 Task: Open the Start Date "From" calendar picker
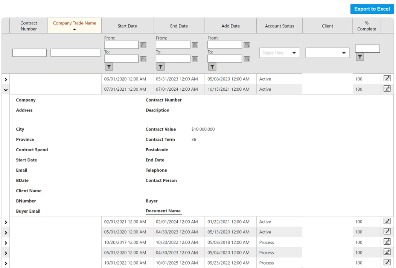coord(143,44)
